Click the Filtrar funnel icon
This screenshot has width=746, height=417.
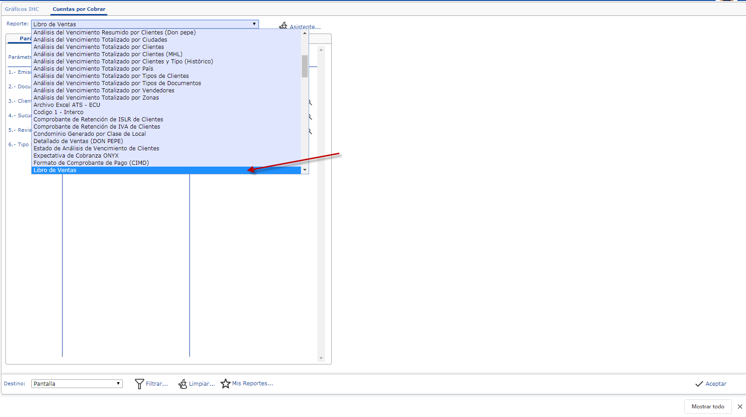tap(140, 384)
